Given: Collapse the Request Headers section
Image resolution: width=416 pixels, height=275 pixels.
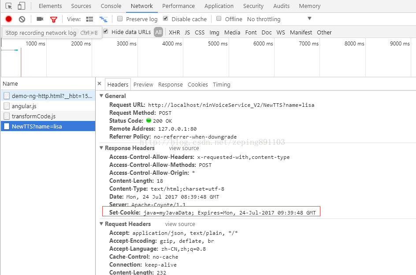Looking at the screenshot, I should 101,224.
